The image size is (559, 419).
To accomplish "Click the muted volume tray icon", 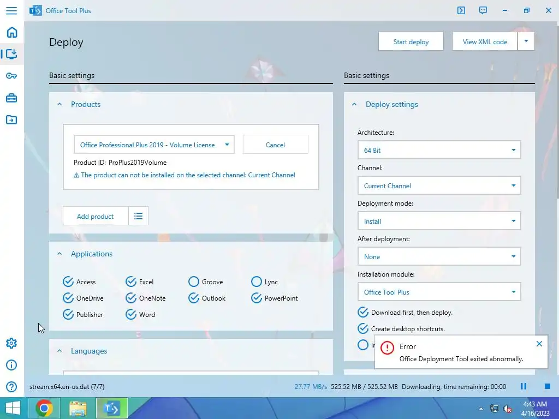I will point(507,409).
